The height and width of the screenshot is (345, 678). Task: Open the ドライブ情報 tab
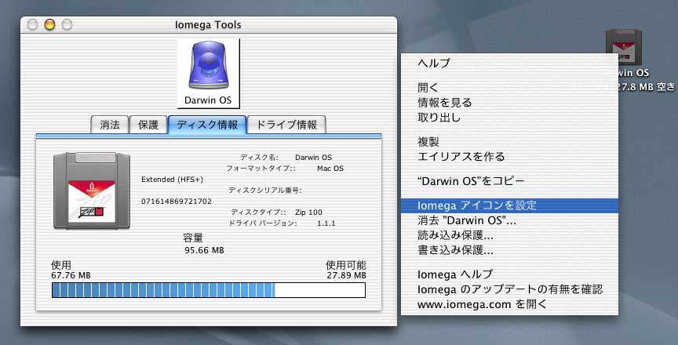(x=286, y=125)
